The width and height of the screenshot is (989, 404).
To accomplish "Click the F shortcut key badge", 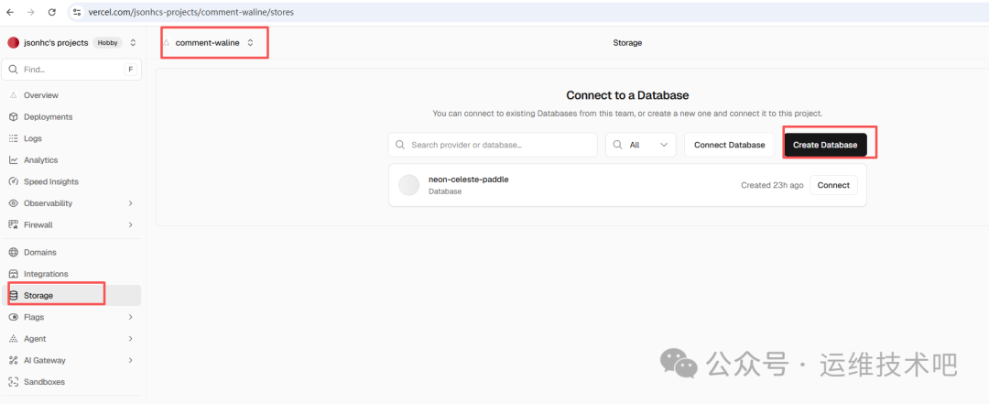I will [x=131, y=70].
